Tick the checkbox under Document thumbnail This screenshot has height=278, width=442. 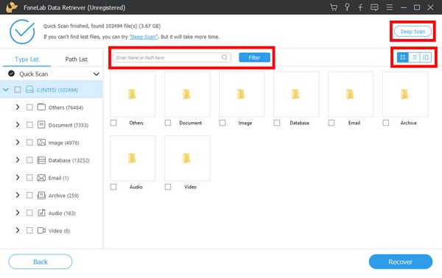[168, 123]
